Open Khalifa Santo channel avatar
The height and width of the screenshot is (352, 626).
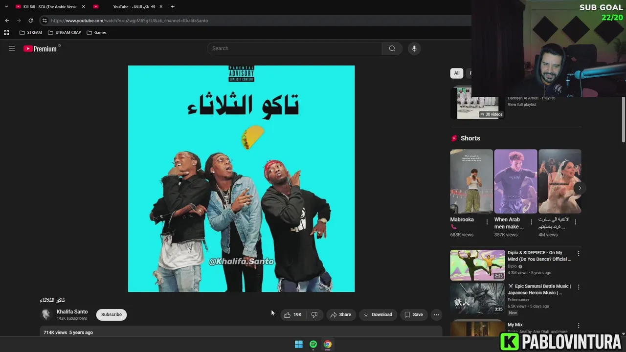click(46, 314)
